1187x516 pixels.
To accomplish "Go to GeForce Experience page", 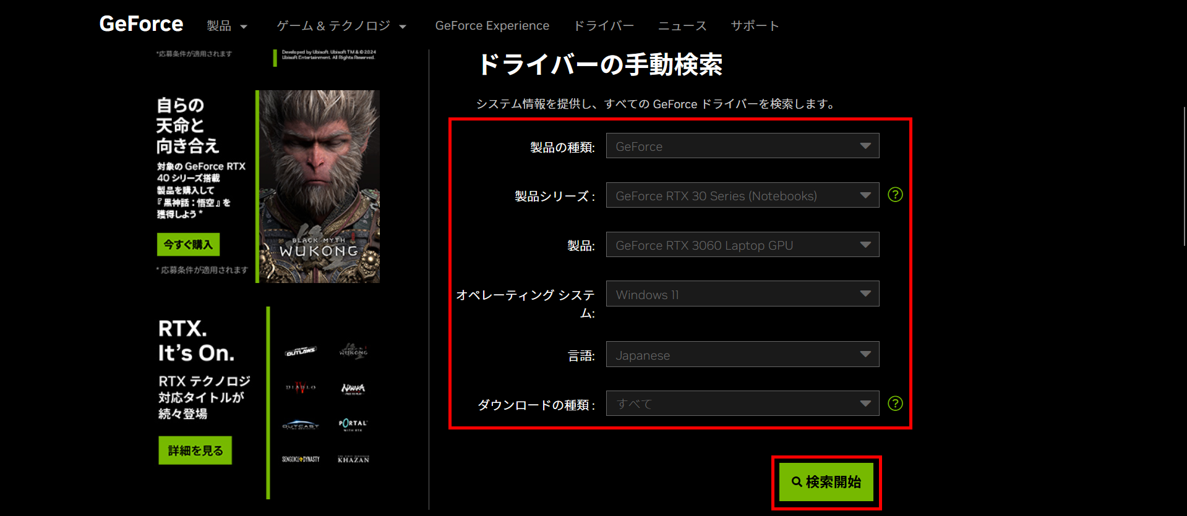I will coord(492,26).
